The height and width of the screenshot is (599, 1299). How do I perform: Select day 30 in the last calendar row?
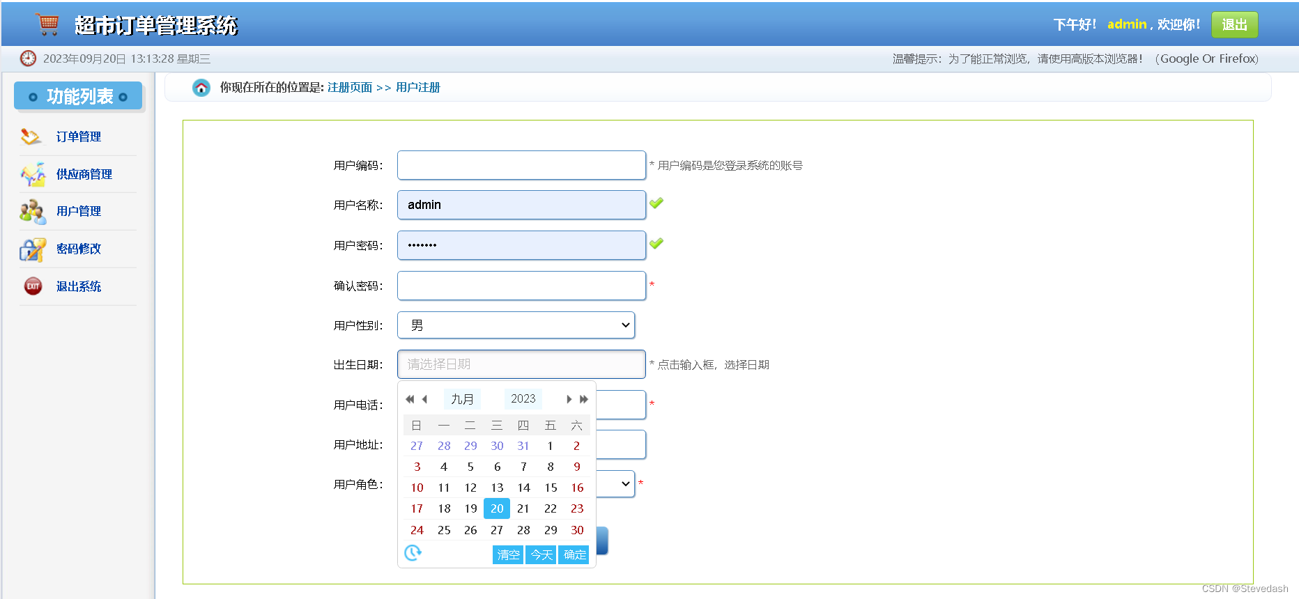(x=577, y=530)
